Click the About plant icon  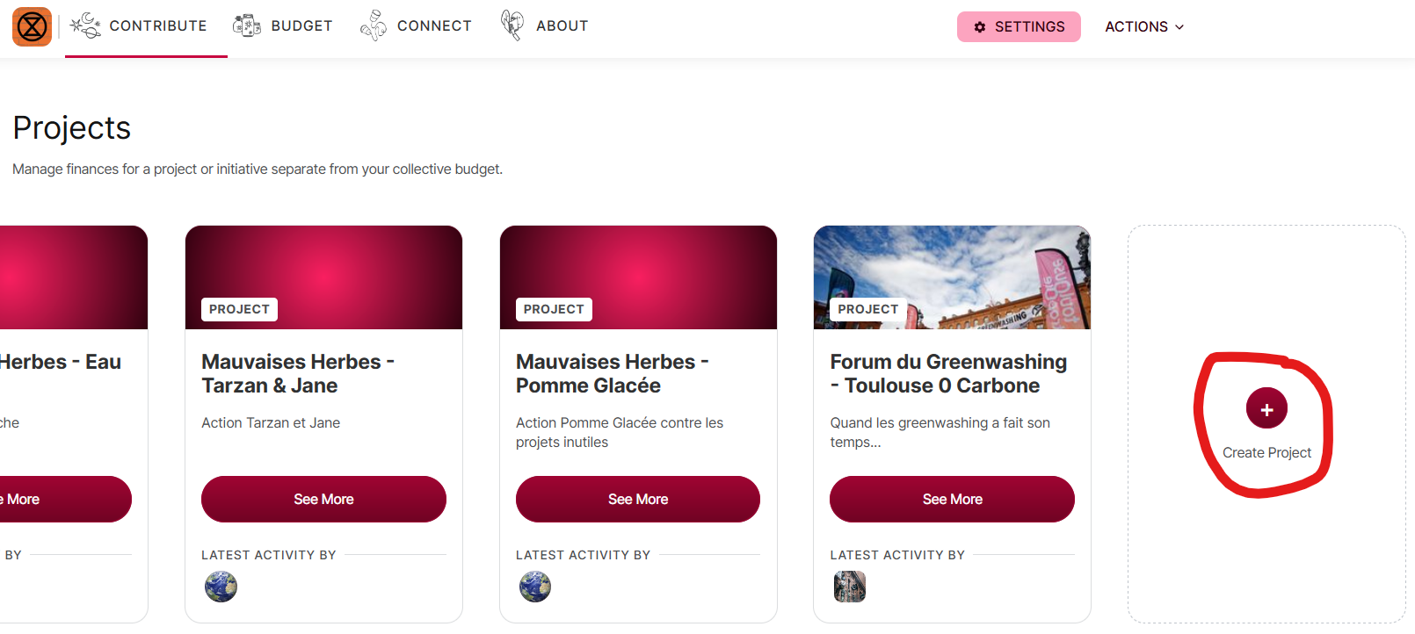point(512,25)
